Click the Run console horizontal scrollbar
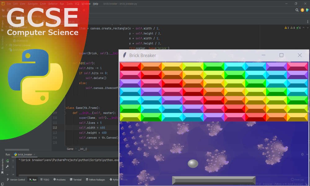The image size is (310, 186). pyautogui.click(x=68, y=175)
